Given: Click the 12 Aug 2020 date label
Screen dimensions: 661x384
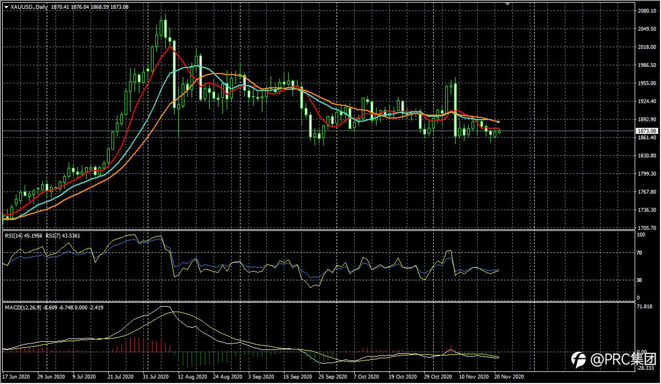Looking at the screenshot, I should (x=192, y=377).
